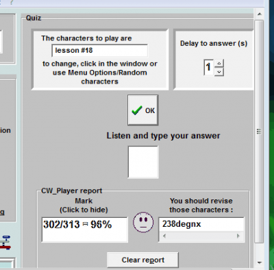Click the delay to answer number field
Screen dimensions: 274x270
tap(209, 67)
